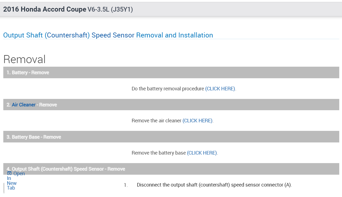The width and height of the screenshot is (342, 197).
Task: Click the Air Cleaner link in step 2 header
Action: pos(24,105)
